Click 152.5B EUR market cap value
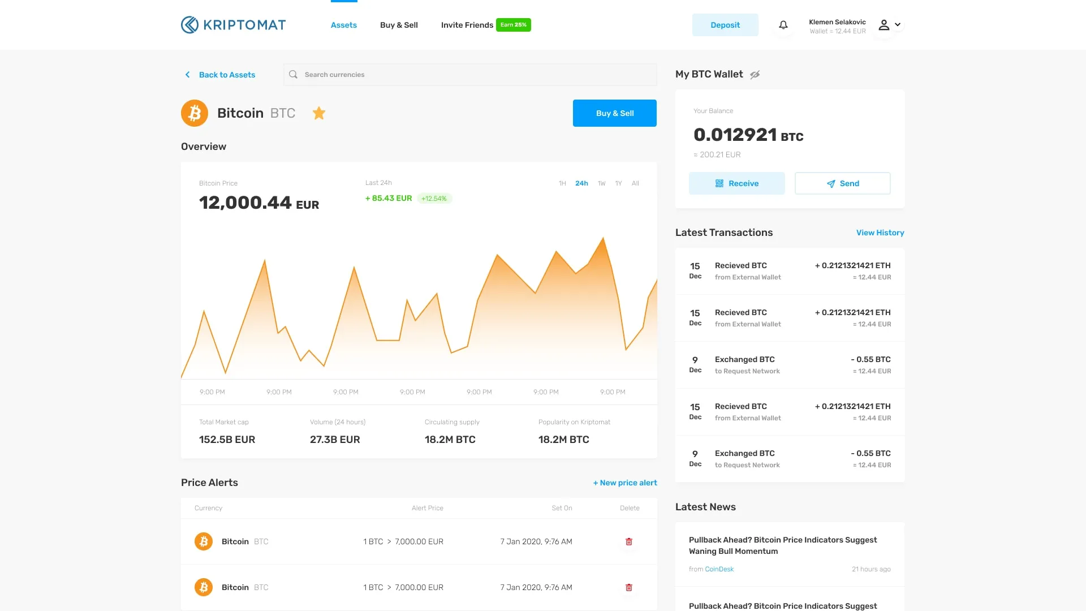Screen dimensions: 1086x611 point(227,440)
